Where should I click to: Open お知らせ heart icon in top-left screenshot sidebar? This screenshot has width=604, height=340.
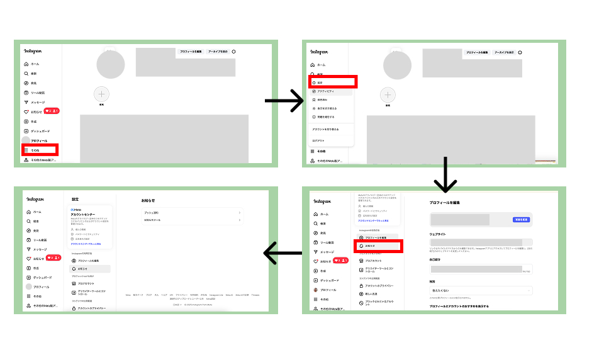pos(26,111)
